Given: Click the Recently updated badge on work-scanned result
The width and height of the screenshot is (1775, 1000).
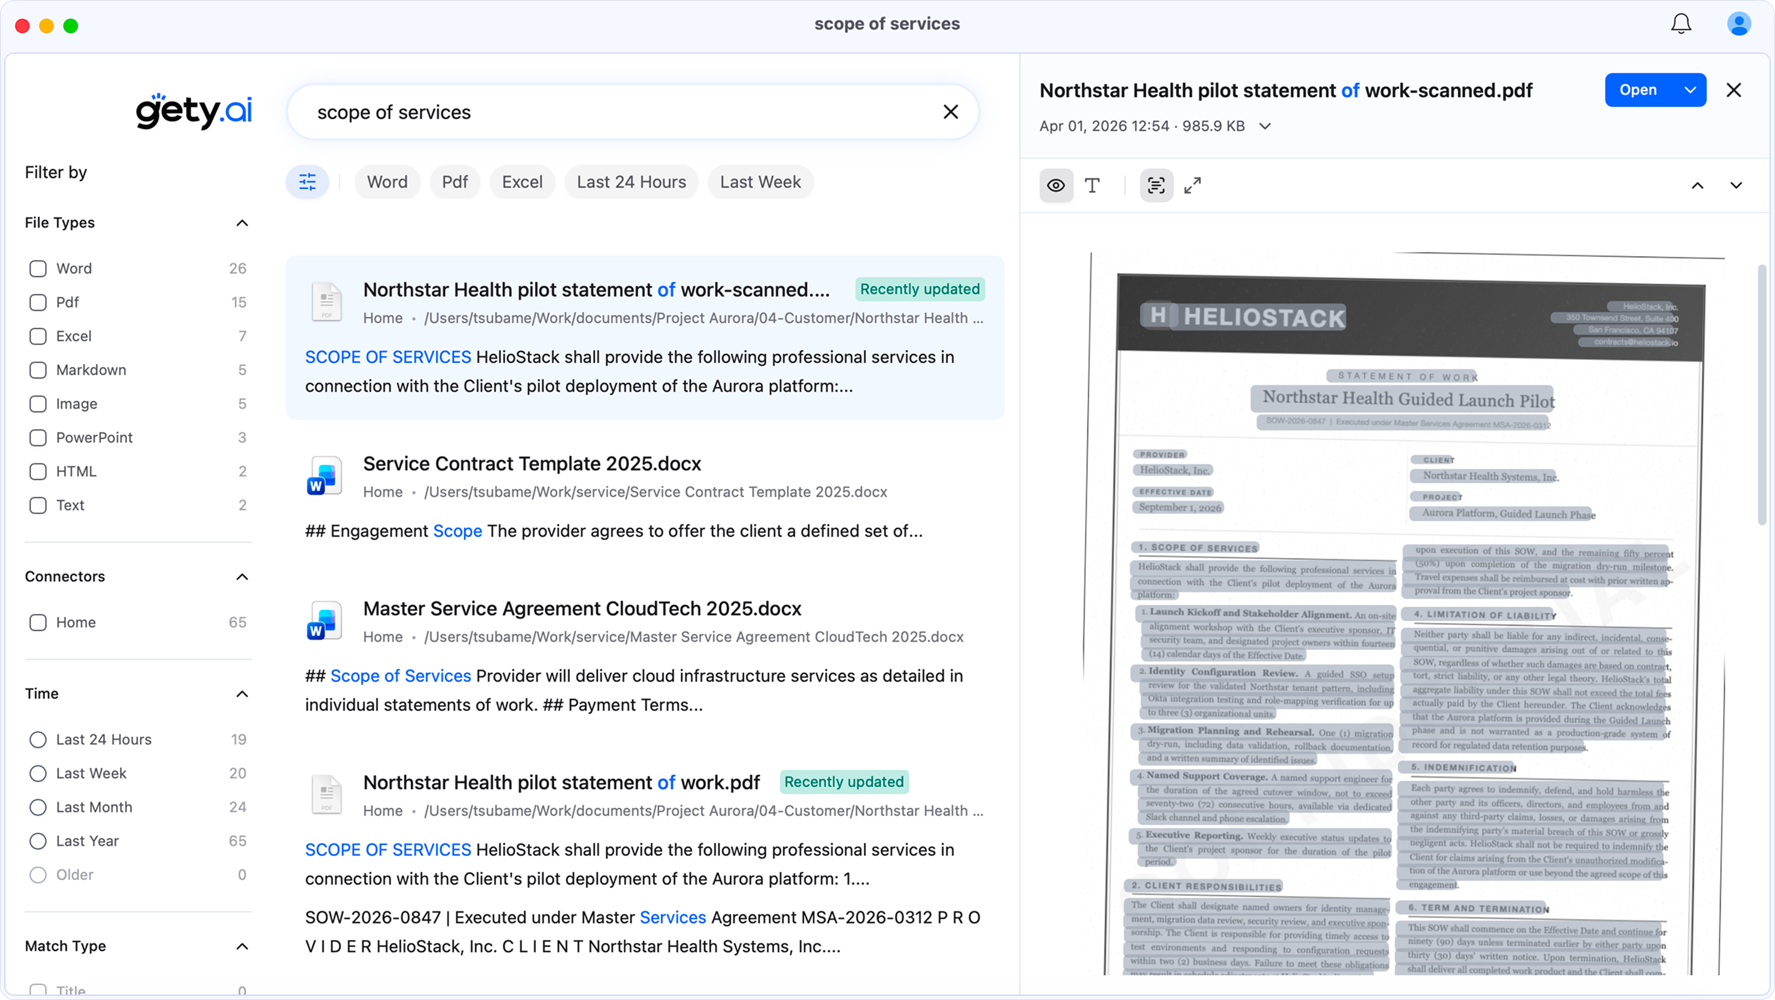Looking at the screenshot, I should coord(920,289).
